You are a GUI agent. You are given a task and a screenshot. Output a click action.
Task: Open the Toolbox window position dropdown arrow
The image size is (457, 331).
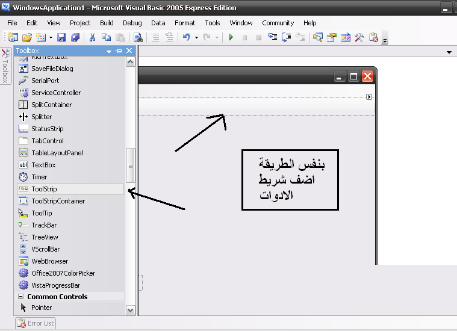pyautogui.click(x=110, y=51)
